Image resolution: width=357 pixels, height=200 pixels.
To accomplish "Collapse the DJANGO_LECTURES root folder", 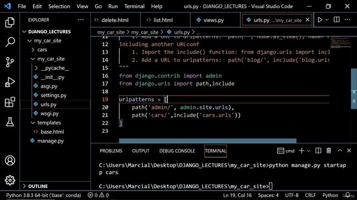I will coord(25,32).
